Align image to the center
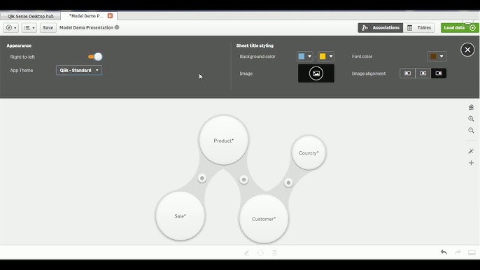 [423, 73]
